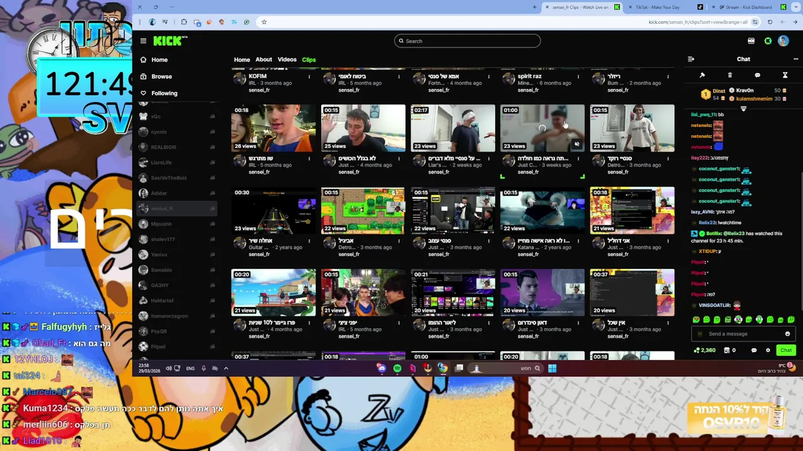This screenshot has width=803, height=451.
Task: Open the Windows Start button
Action: [552, 368]
